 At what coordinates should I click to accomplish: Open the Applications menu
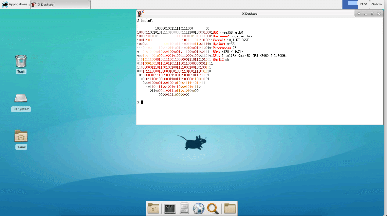click(15, 4)
